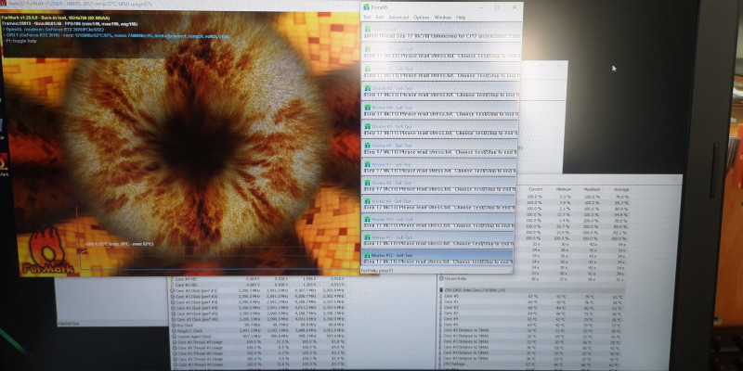Open the Window menu in Prime95

[x=443, y=18]
